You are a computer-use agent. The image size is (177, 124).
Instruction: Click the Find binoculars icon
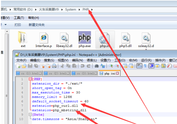[97, 66]
